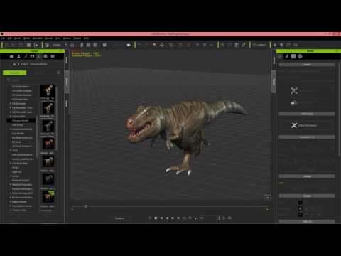The image size is (341, 256).
Task: Collapse the topmost section header in Modify panel
Action: point(307,65)
